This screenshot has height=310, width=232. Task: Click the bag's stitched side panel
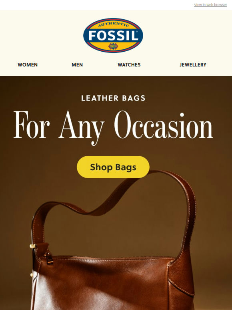181,285
